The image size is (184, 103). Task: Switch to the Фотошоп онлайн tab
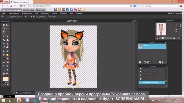11,10
